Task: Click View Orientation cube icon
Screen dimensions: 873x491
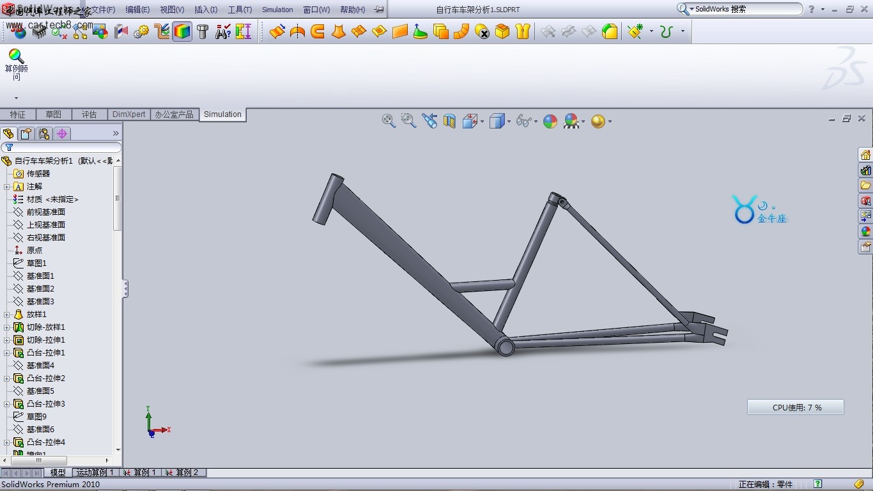Action: click(470, 121)
